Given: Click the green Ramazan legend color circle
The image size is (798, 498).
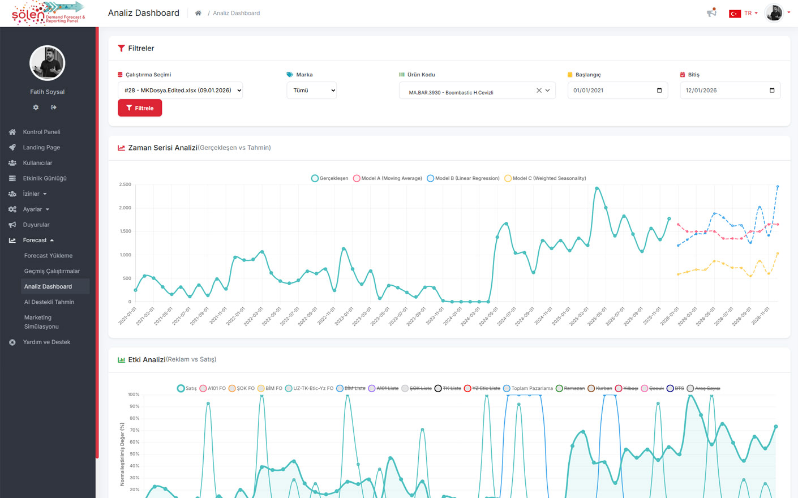Looking at the screenshot, I should 559,388.
